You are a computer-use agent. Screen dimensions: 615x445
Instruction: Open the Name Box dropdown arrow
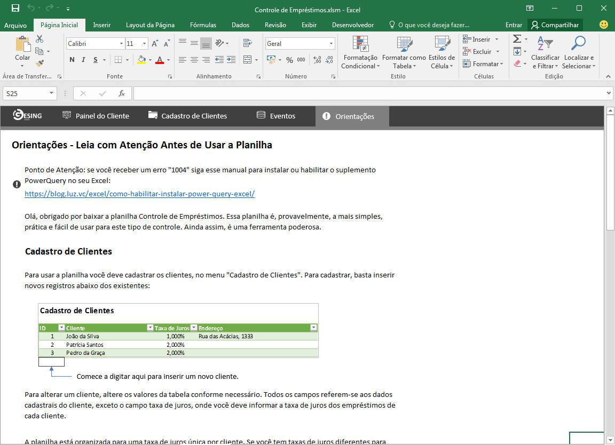click(51, 93)
